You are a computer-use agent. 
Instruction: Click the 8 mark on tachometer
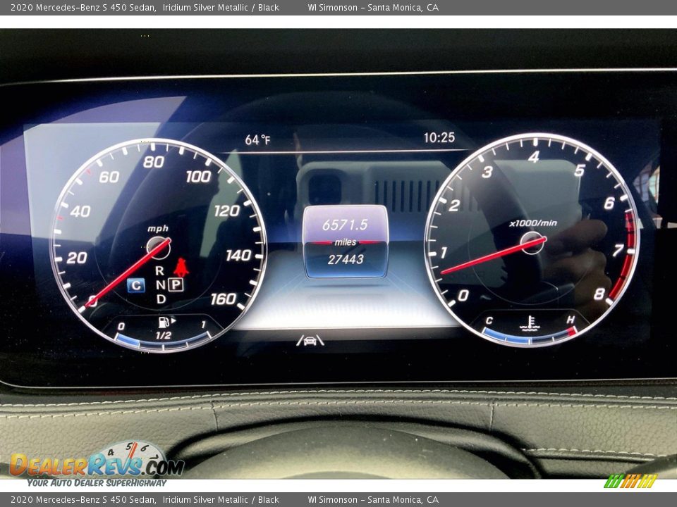pyautogui.click(x=599, y=294)
